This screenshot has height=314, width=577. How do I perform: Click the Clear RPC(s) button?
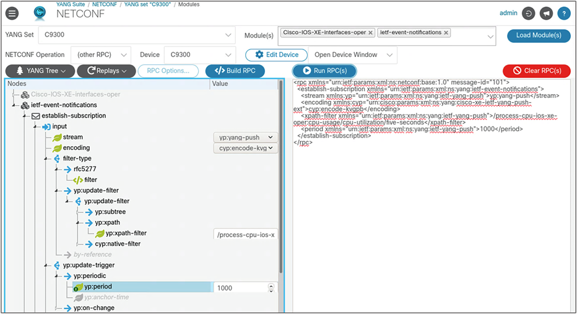click(x=537, y=71)
